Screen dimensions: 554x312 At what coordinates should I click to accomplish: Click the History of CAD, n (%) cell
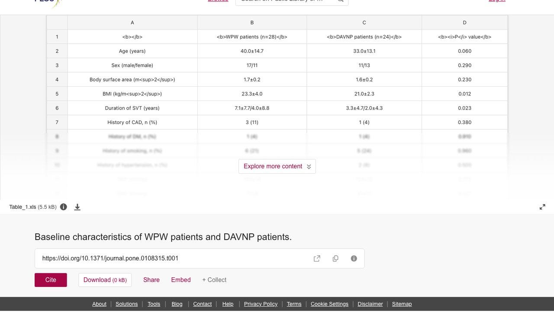click(x=132, y=122)
